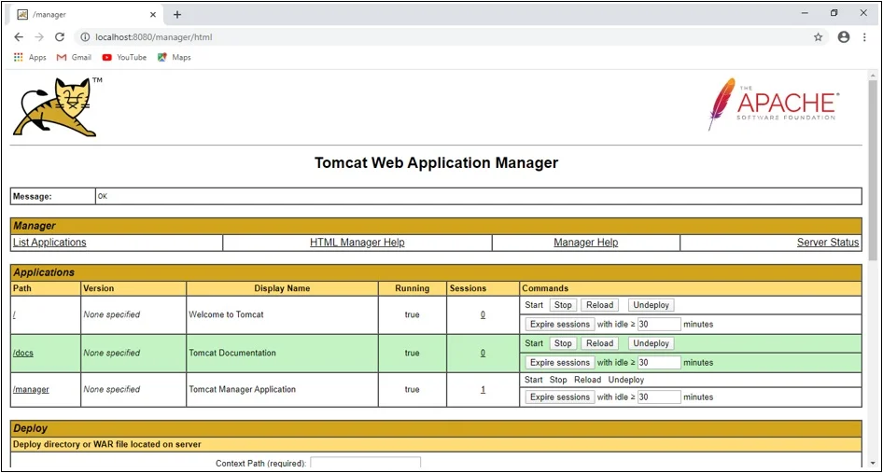Click the Message OK status text
This screenshot has height=473, width=883.
pos(102,197)
